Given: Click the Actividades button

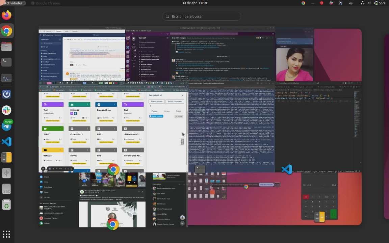Looking at the screenshot, I should [12, 3].
